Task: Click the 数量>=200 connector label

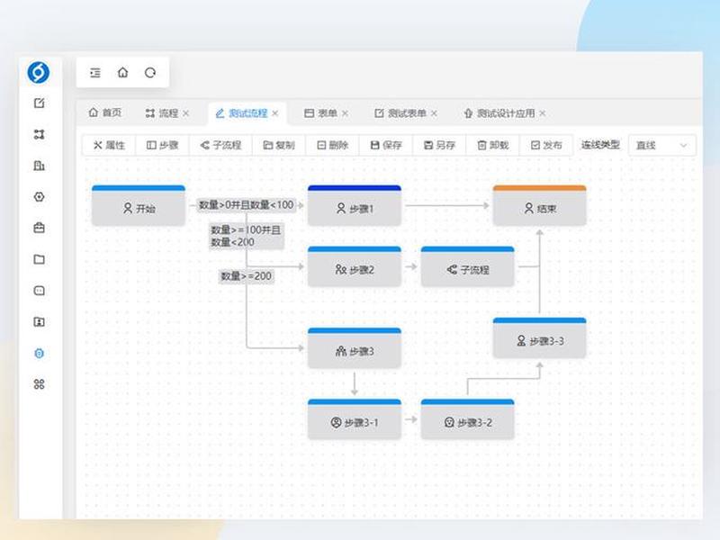Action: pyautogui.click(x=246, y=276)
